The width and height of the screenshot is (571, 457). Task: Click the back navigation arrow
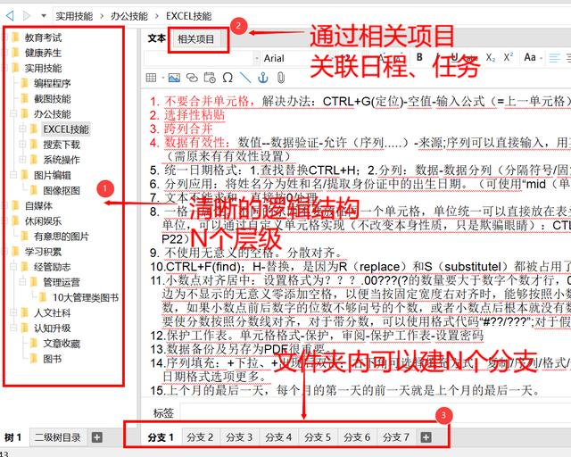click(x=8, y=16)
